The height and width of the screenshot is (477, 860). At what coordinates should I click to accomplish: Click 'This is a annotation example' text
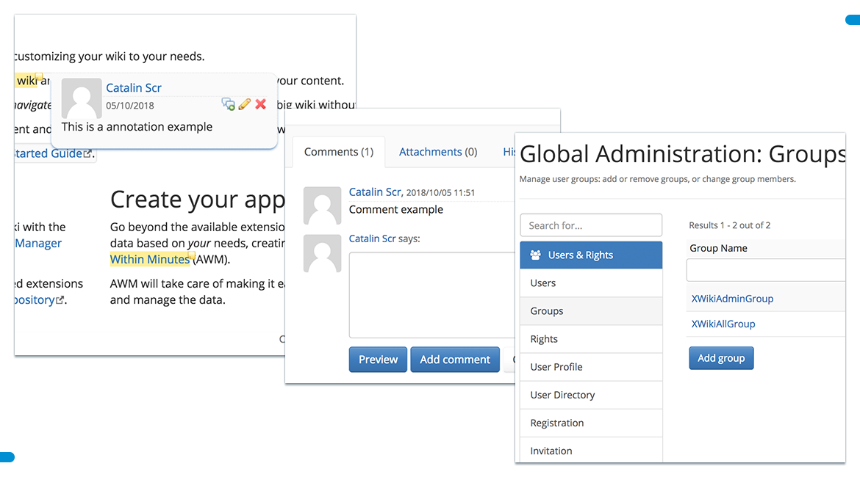(137, 126)
